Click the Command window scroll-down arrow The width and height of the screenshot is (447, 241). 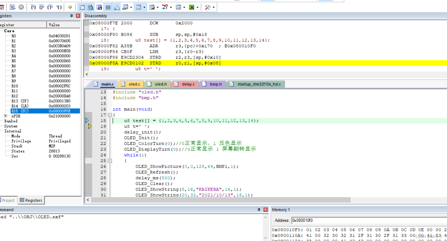tap(265, 238)
